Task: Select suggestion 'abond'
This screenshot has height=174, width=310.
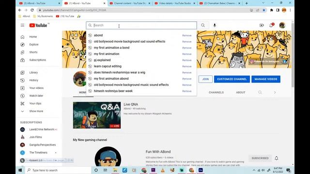Action: (98, 35)
